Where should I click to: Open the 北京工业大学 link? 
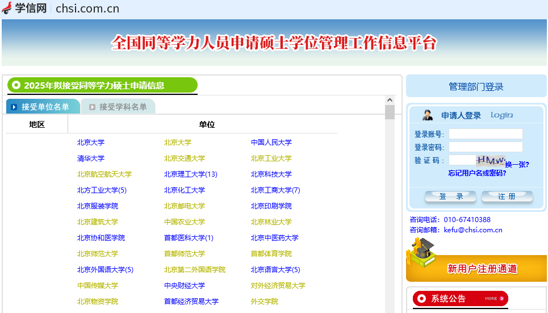pyautogui.click(x=271, y=158)
